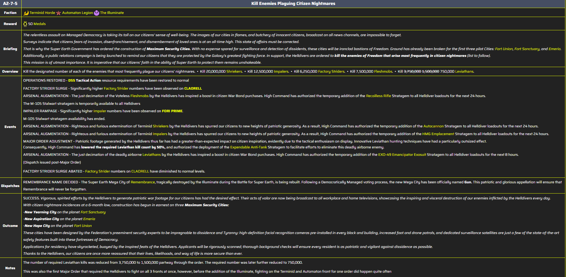Viewport: 566px width, 277px height.
Task: Open Fleshmobs link in the Overview row
Action: 383,71
